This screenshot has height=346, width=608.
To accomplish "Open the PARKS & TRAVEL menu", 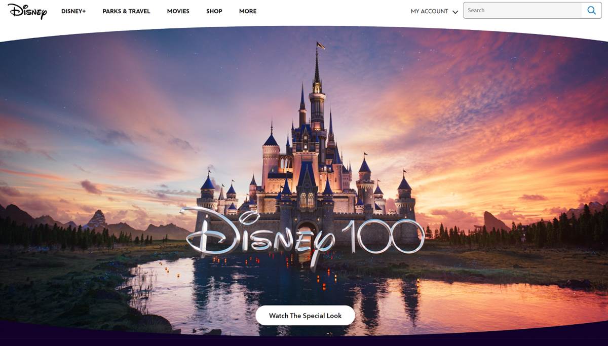I will 126,11.
